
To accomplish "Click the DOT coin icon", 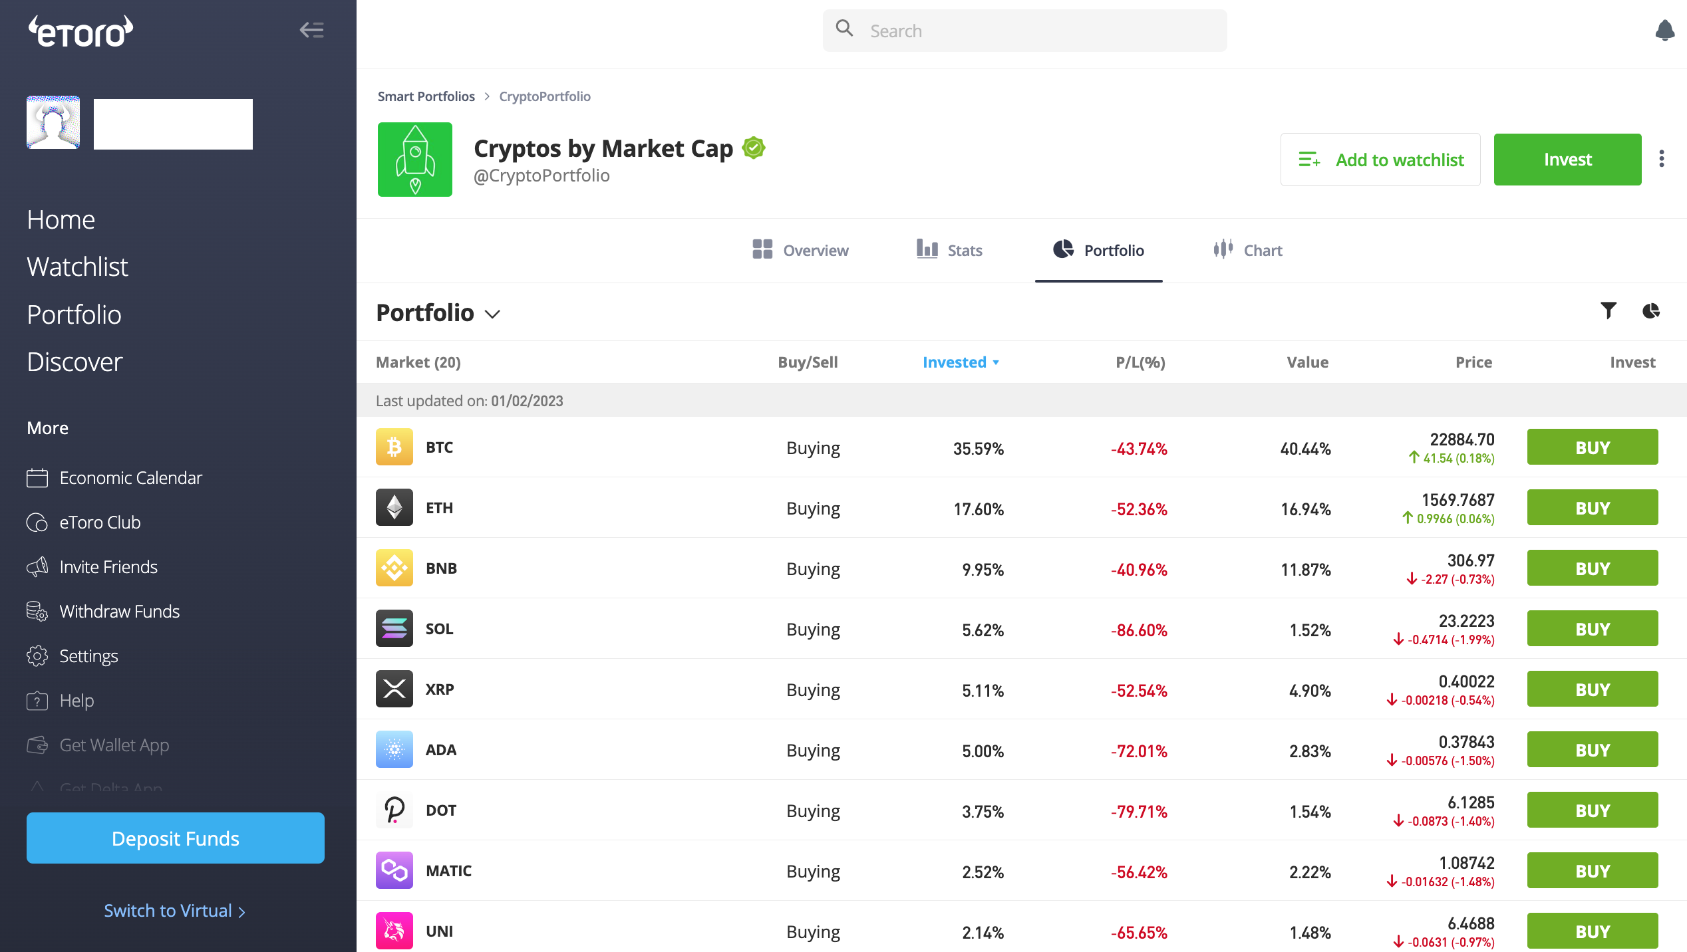I will coord(394,810).
